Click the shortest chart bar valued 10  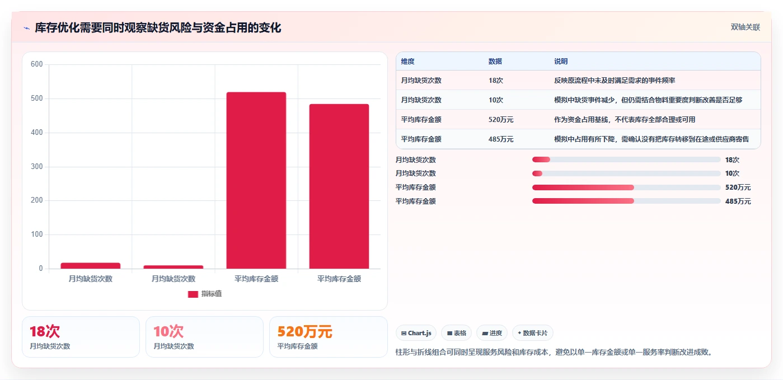click(x=174, y=267)
